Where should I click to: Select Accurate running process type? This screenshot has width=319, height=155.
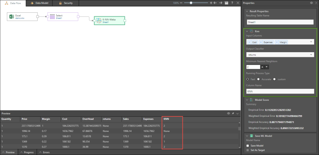[x=258, y=79]
